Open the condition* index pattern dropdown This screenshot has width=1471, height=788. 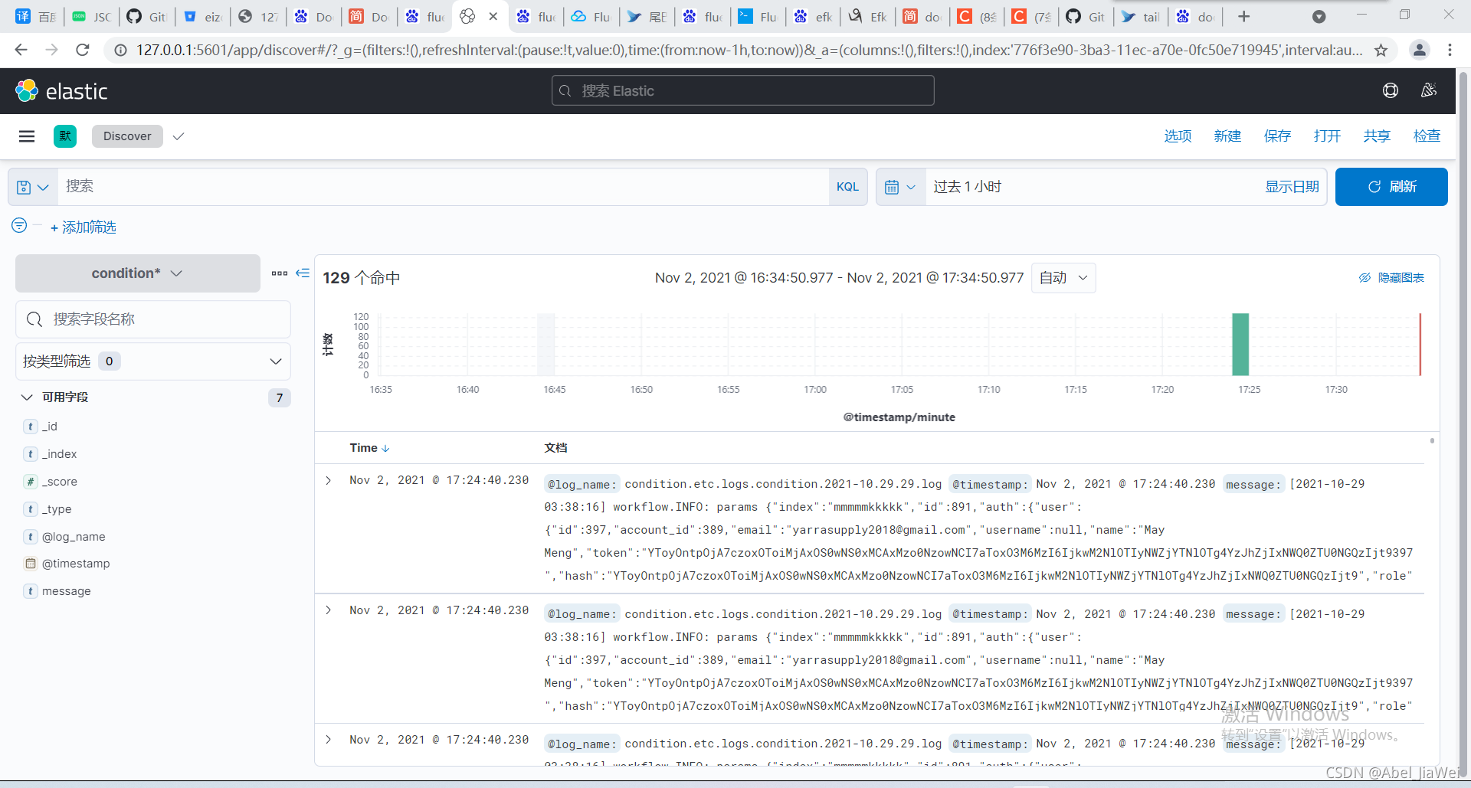(x=138, y=273)
